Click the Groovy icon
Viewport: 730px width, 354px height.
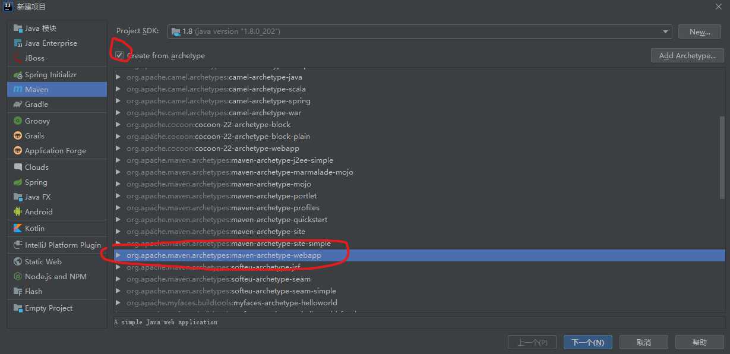pyautogui.click(x=18, y=121)
